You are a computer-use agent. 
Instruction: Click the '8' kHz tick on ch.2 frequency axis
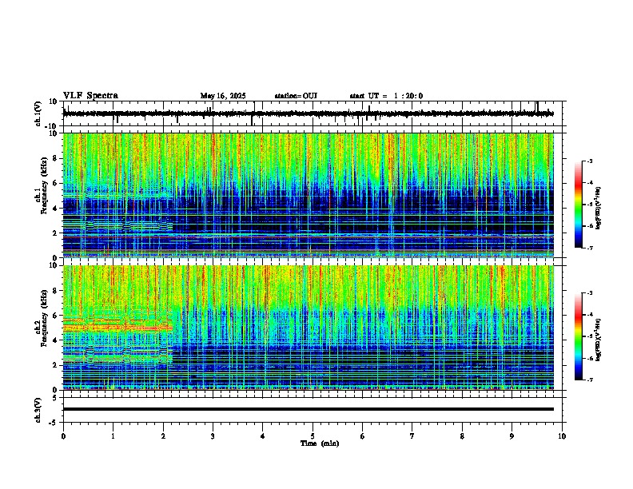56,291
